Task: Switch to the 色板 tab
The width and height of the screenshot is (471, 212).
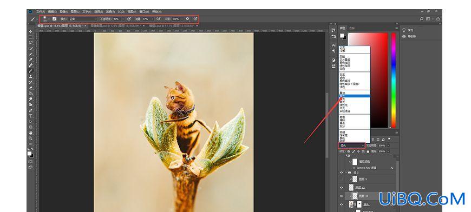Action: [351, 28]
